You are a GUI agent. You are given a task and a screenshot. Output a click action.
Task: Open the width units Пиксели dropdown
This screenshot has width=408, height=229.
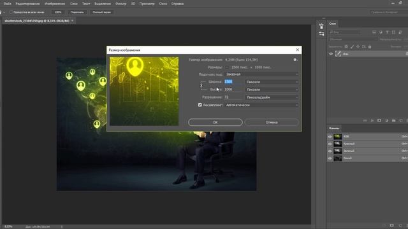pyautogui.click(x=272, y=82)
